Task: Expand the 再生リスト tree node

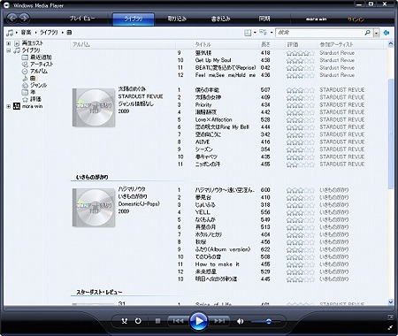Action: (9, 43)
